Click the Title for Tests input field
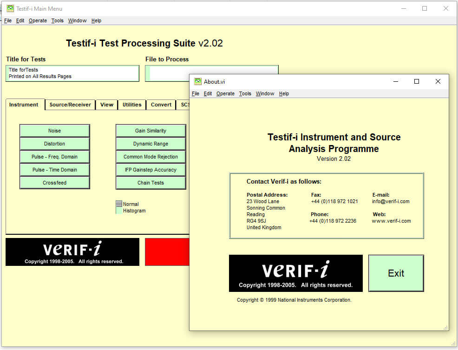The width and height of the screenshot is (458, 350). point(72,73)
